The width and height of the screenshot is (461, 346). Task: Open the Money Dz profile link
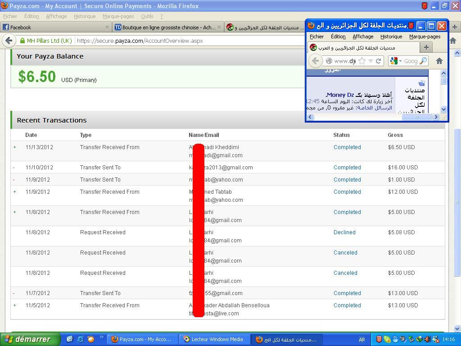[340, 95]
